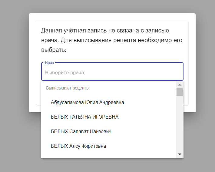Click the message text about учётная запись
The height and width of the screenshot is (172, 215).
(x=112, y=40)
